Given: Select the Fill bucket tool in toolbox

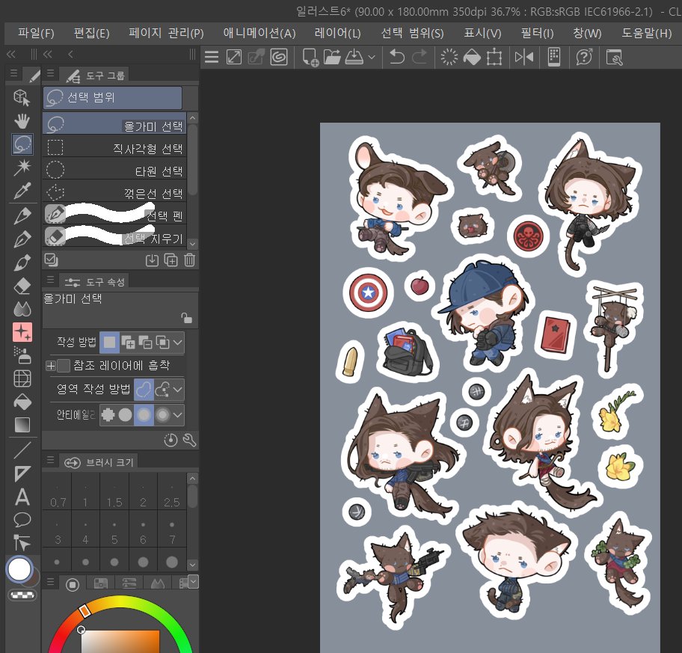Looking at the screenshot, I should point(22,402).
